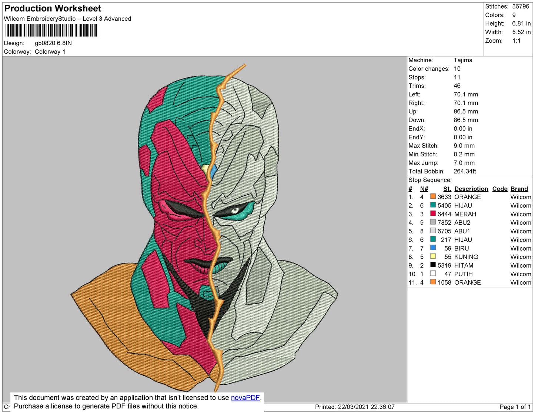
Task: Click the Description column header
Action: pos(471,189)
